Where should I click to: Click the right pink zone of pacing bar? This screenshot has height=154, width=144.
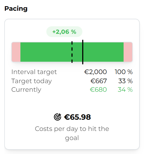tap(128, 52)
